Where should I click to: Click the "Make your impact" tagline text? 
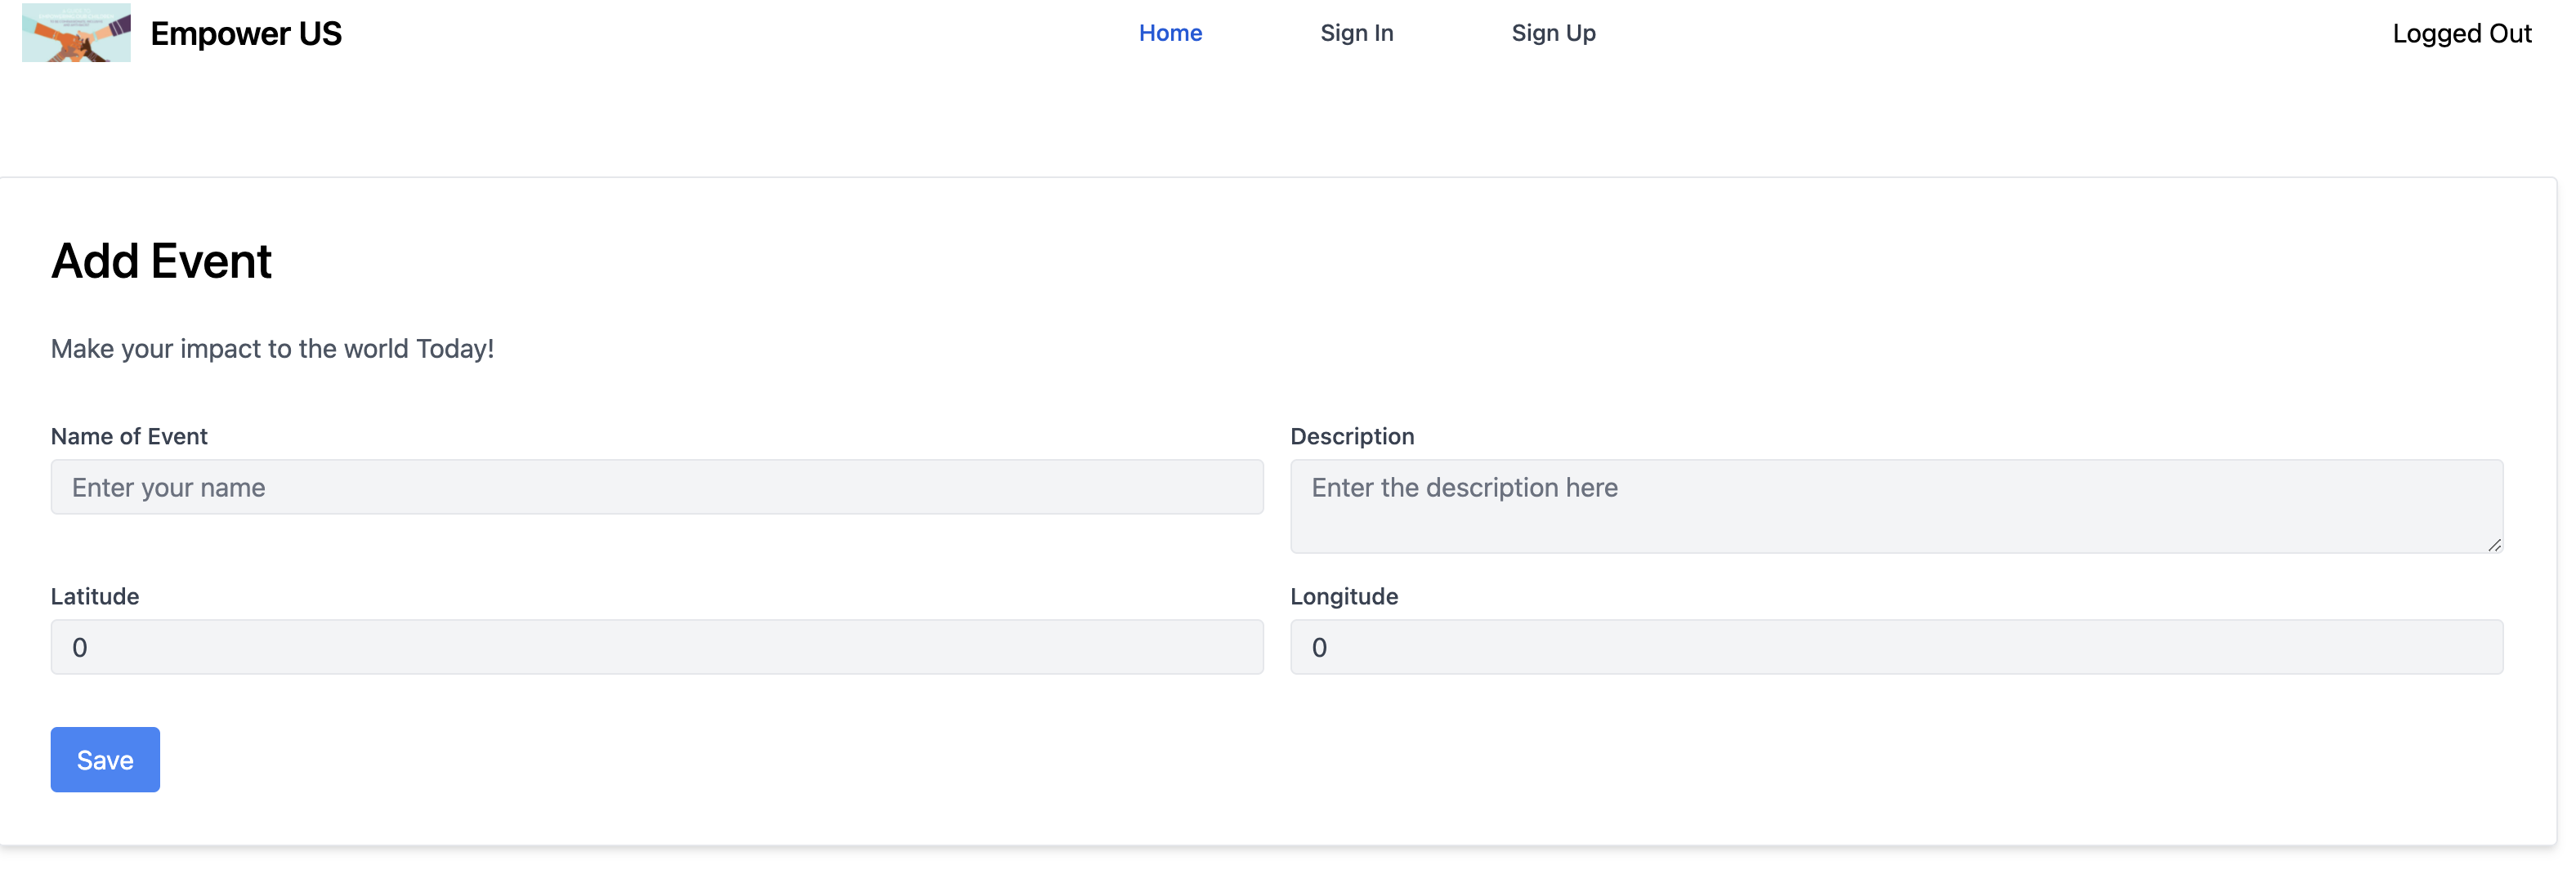272,349
